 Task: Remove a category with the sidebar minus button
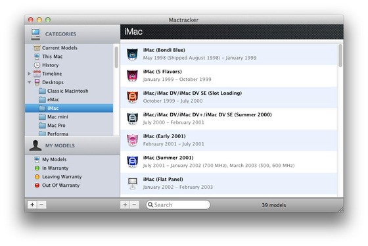[41, 205]
